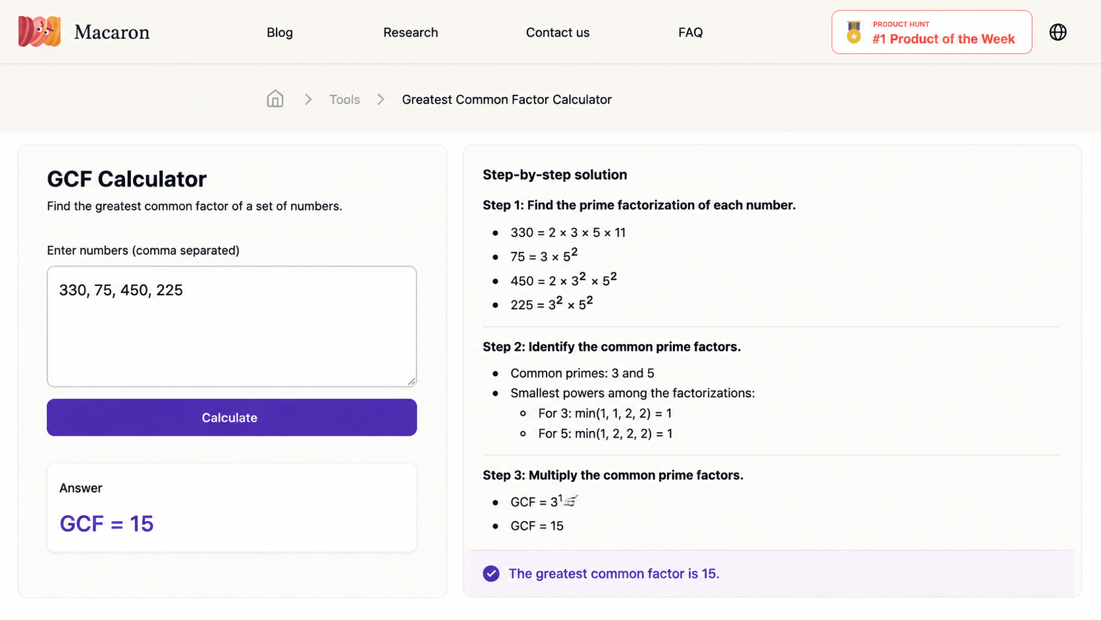Click the 'Answer' label
Image resolution: width=1101 pixels, height=620 pixels.
click(80, 488)
